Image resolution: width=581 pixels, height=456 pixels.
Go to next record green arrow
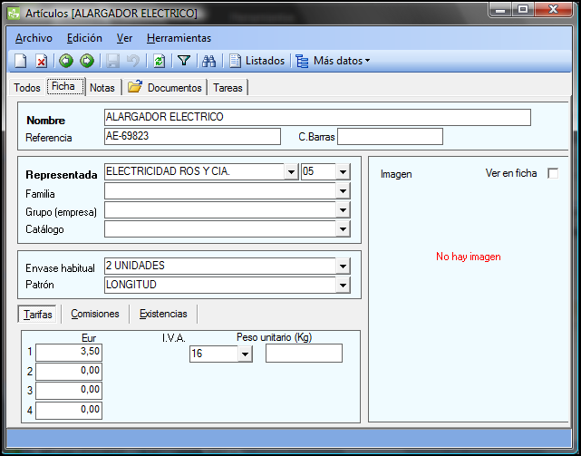(87, 61)
